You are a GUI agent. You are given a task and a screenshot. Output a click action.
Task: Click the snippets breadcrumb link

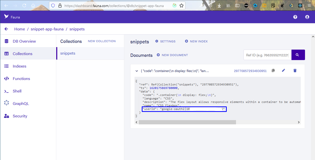point(77,29)
